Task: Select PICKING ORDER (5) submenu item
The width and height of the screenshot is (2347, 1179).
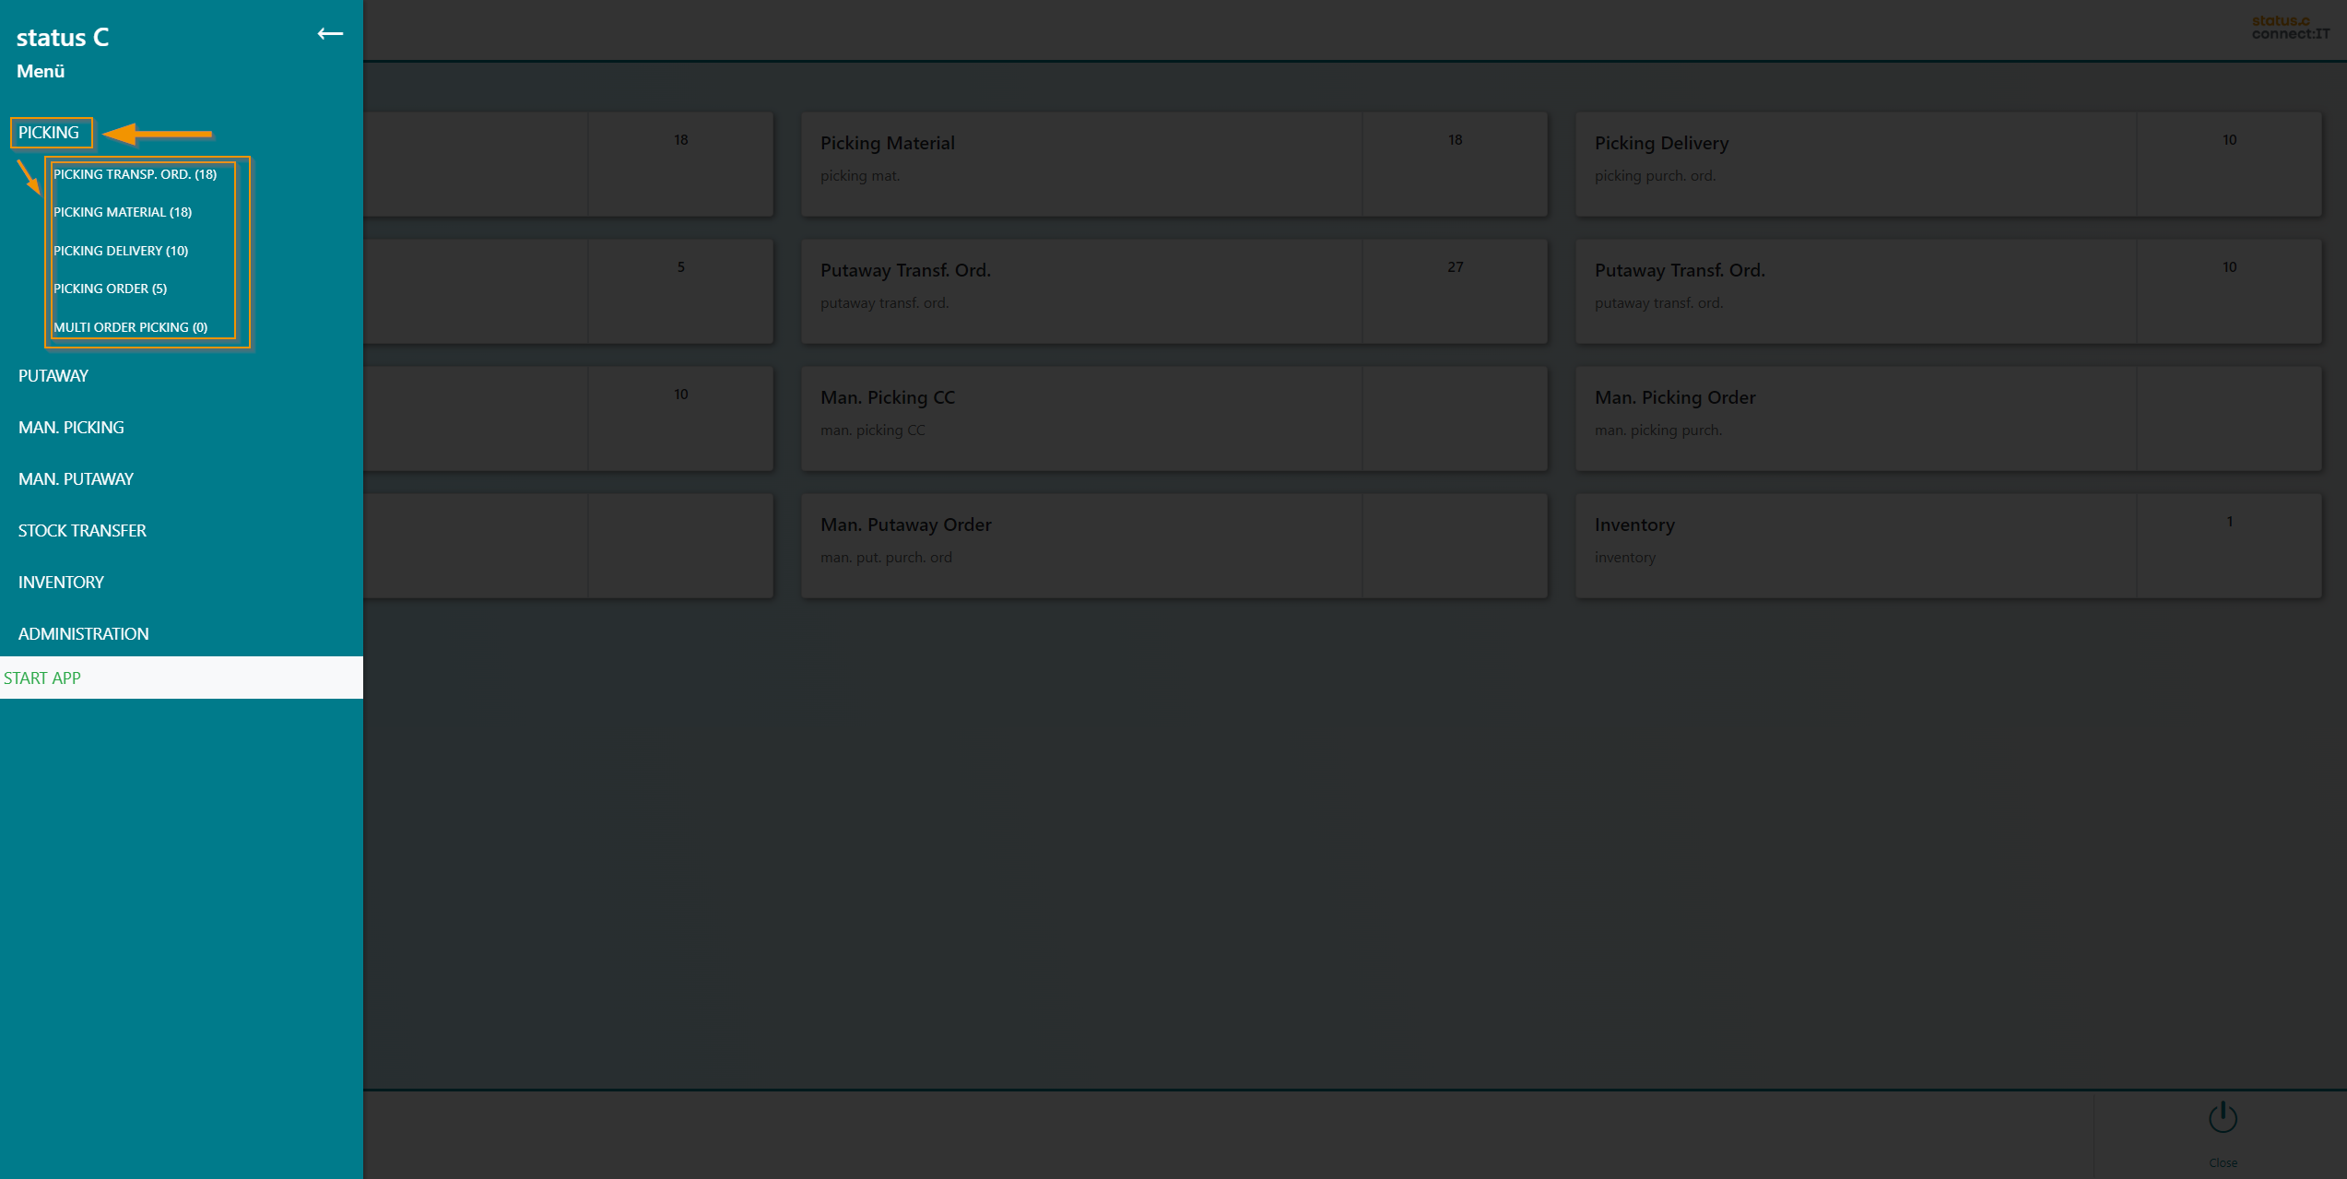Action: coord(110,289)
